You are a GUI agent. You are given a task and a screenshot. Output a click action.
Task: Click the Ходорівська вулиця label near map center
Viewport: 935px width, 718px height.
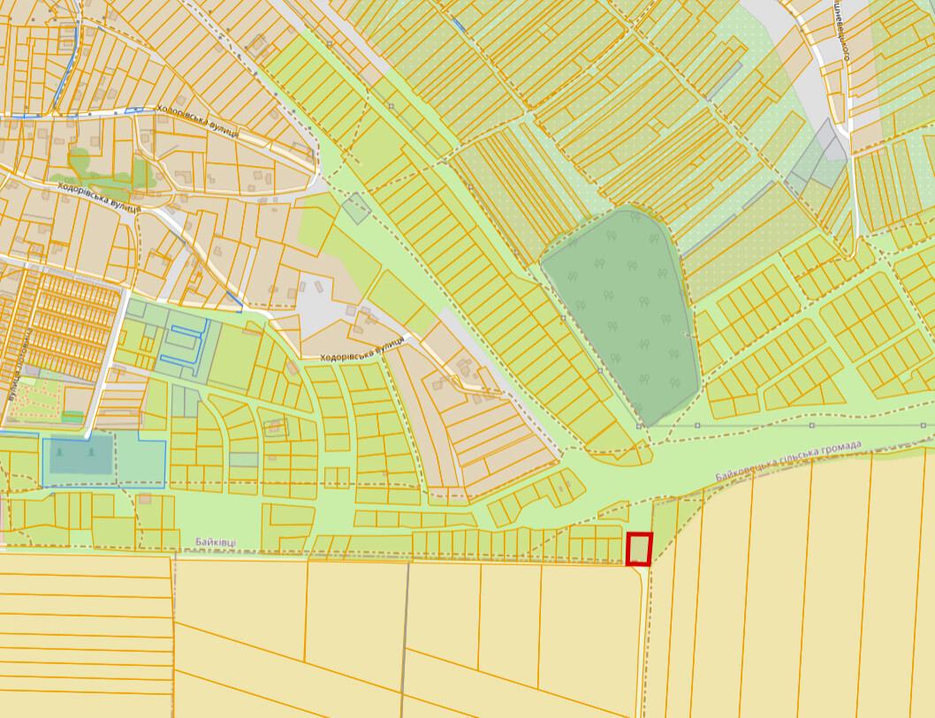pos(362,349)
